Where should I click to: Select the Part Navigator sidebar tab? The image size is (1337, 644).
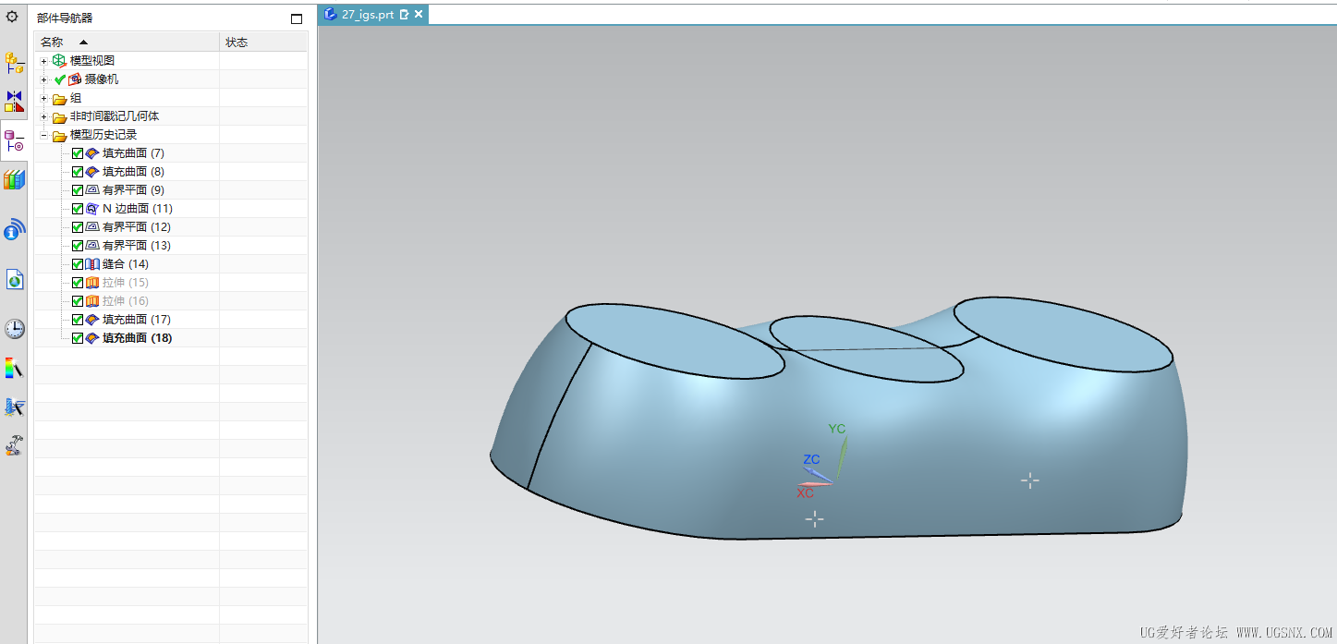pyautogui.click(x=14, y=141)
